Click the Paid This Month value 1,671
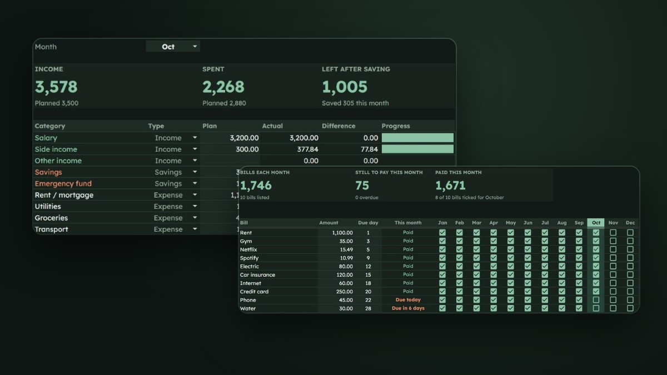Viewport: 667px width, 375px height. 450,186
